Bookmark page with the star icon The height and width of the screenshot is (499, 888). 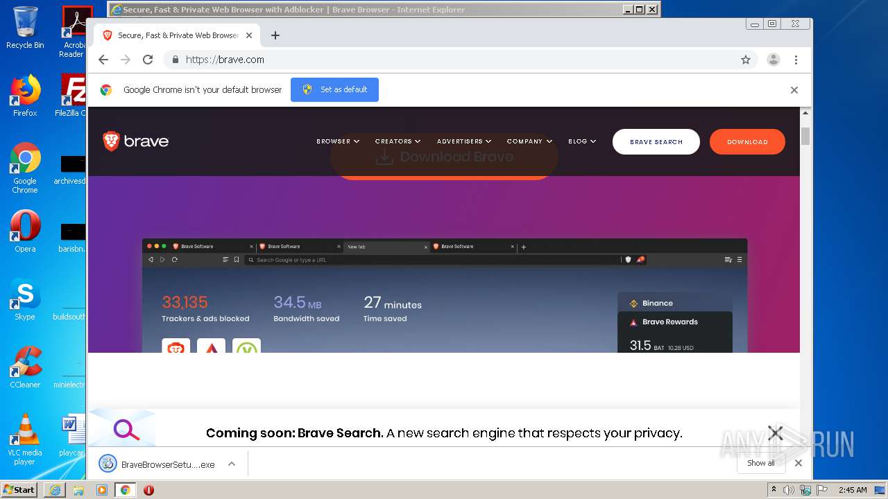[x=746, y=60]
